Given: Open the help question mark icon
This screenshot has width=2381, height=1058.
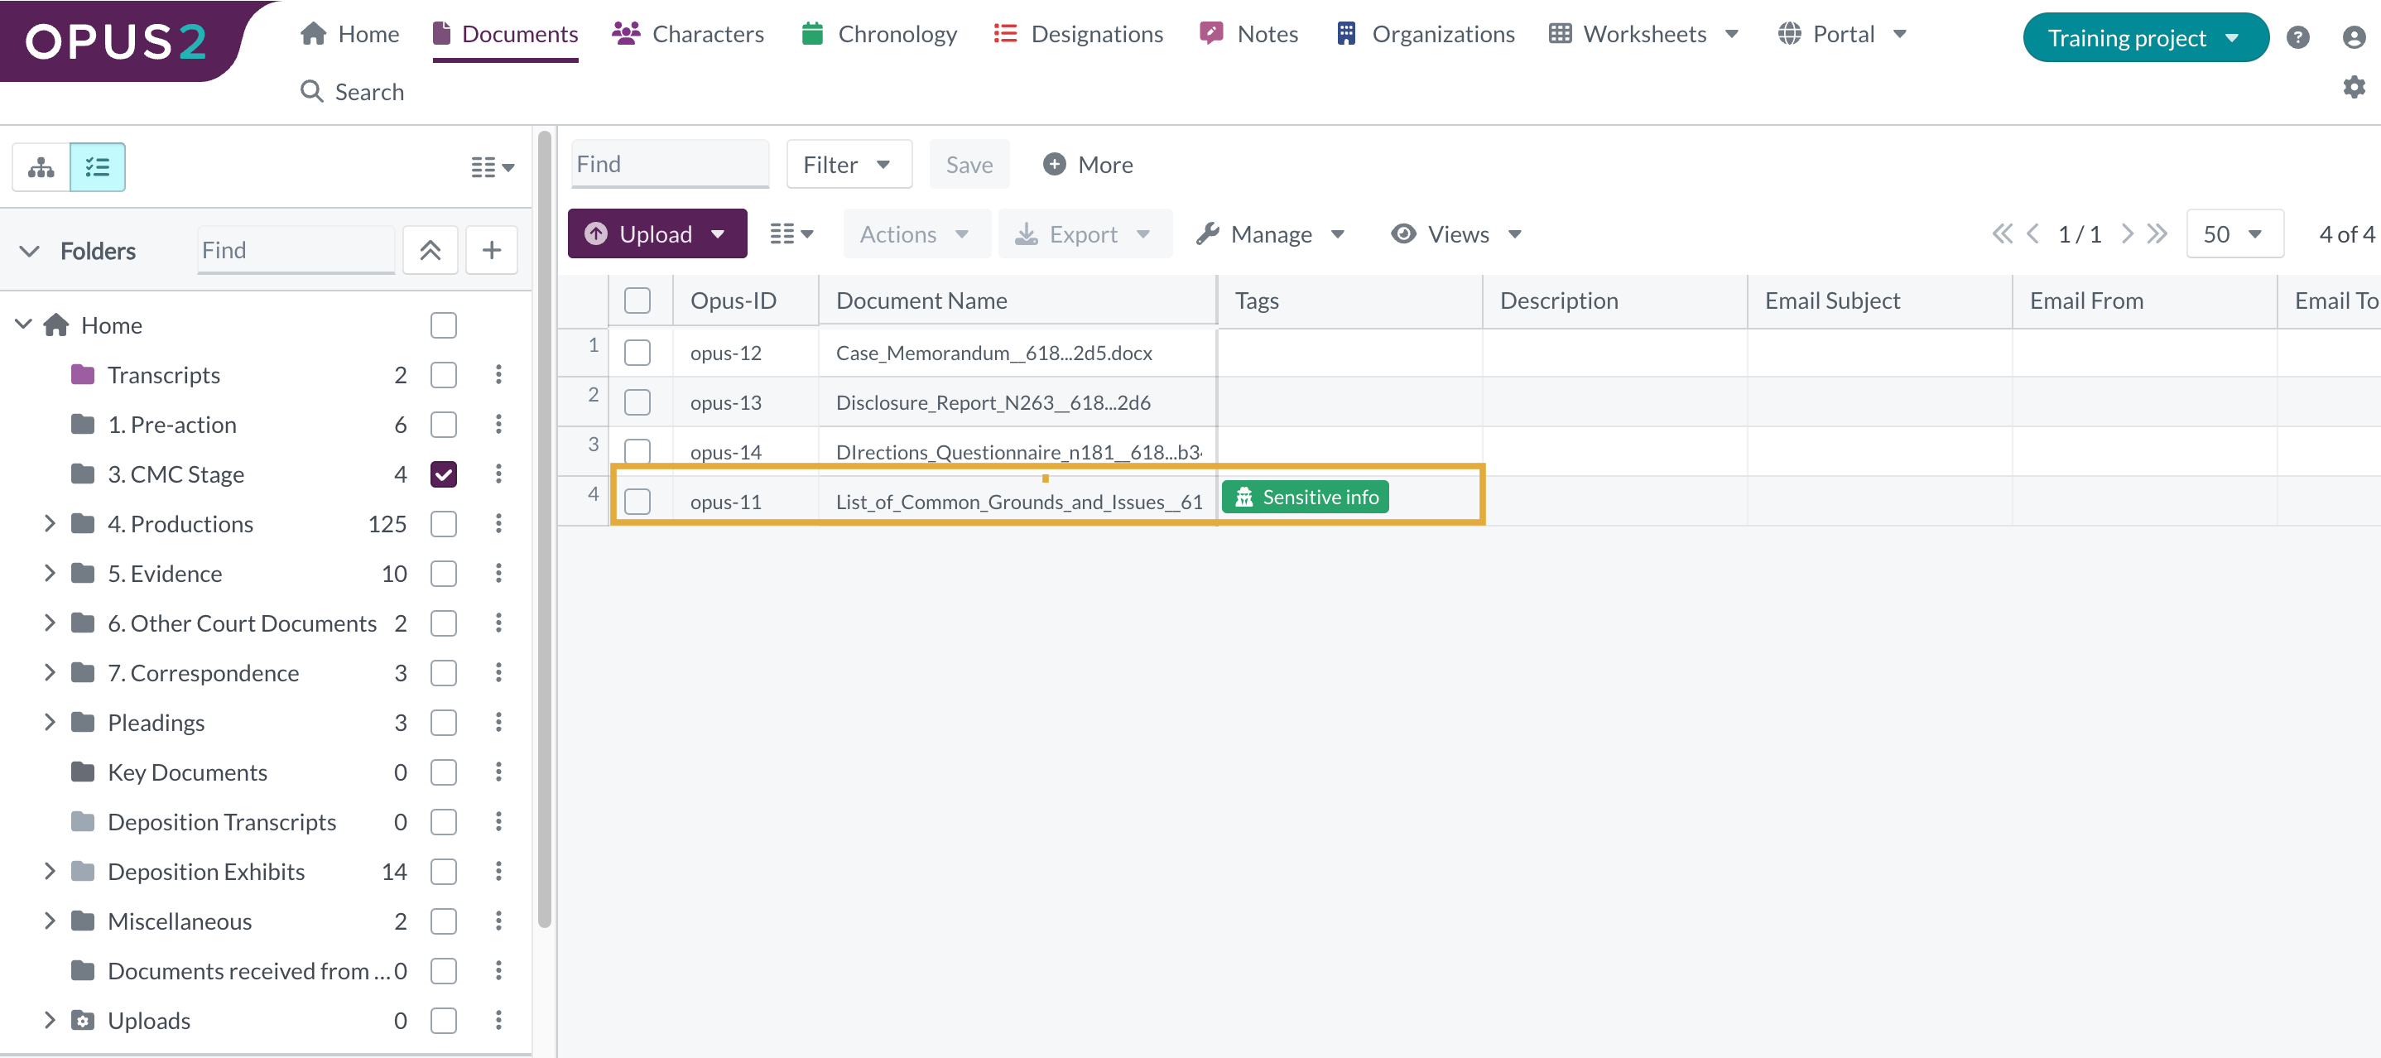Looking at the screenshot, I should (2297, 38).
